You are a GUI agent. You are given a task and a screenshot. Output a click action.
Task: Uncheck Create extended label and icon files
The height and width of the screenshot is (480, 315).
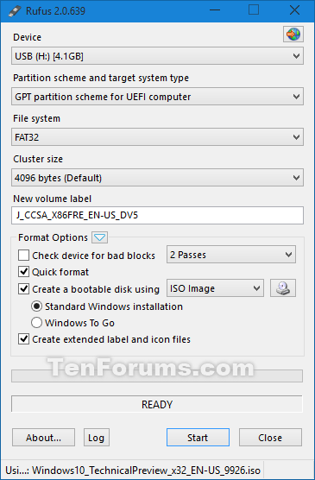(x=24, y=339)
